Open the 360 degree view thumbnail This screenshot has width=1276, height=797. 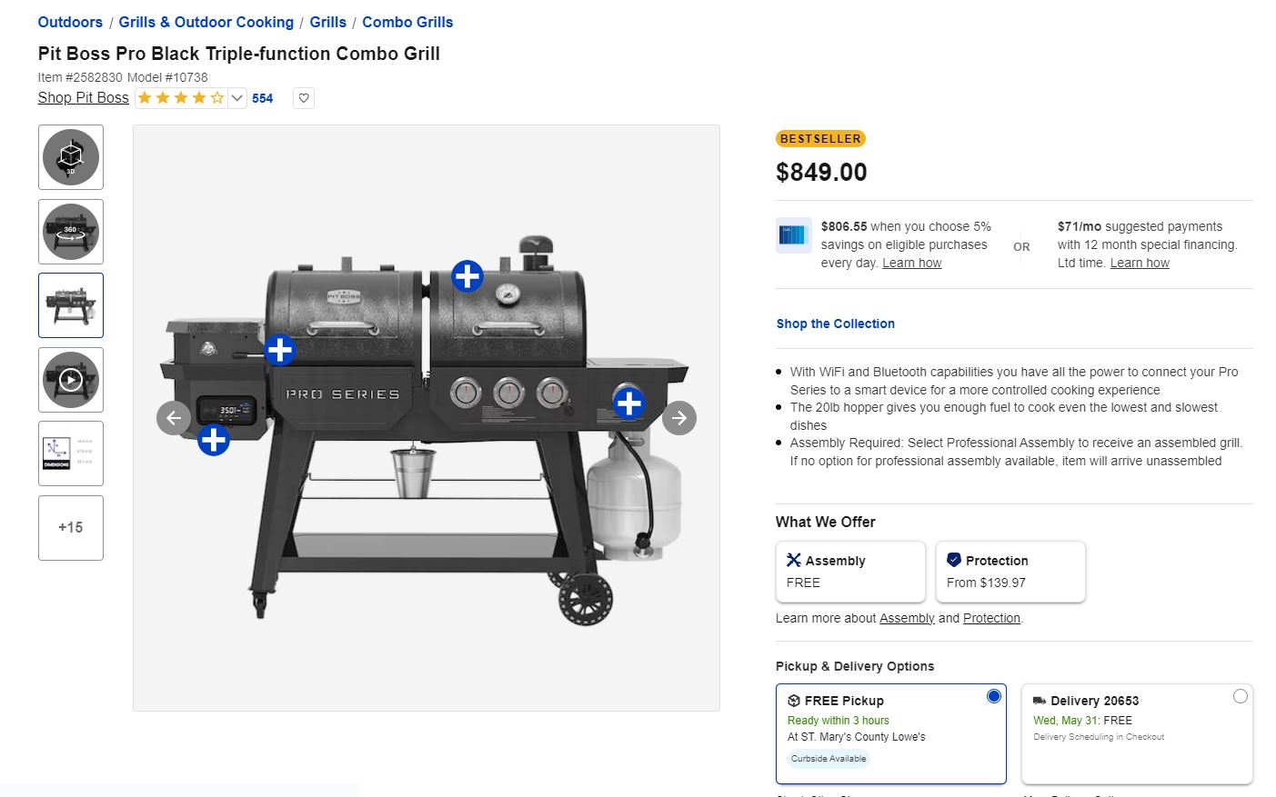[x=71, y=232]
